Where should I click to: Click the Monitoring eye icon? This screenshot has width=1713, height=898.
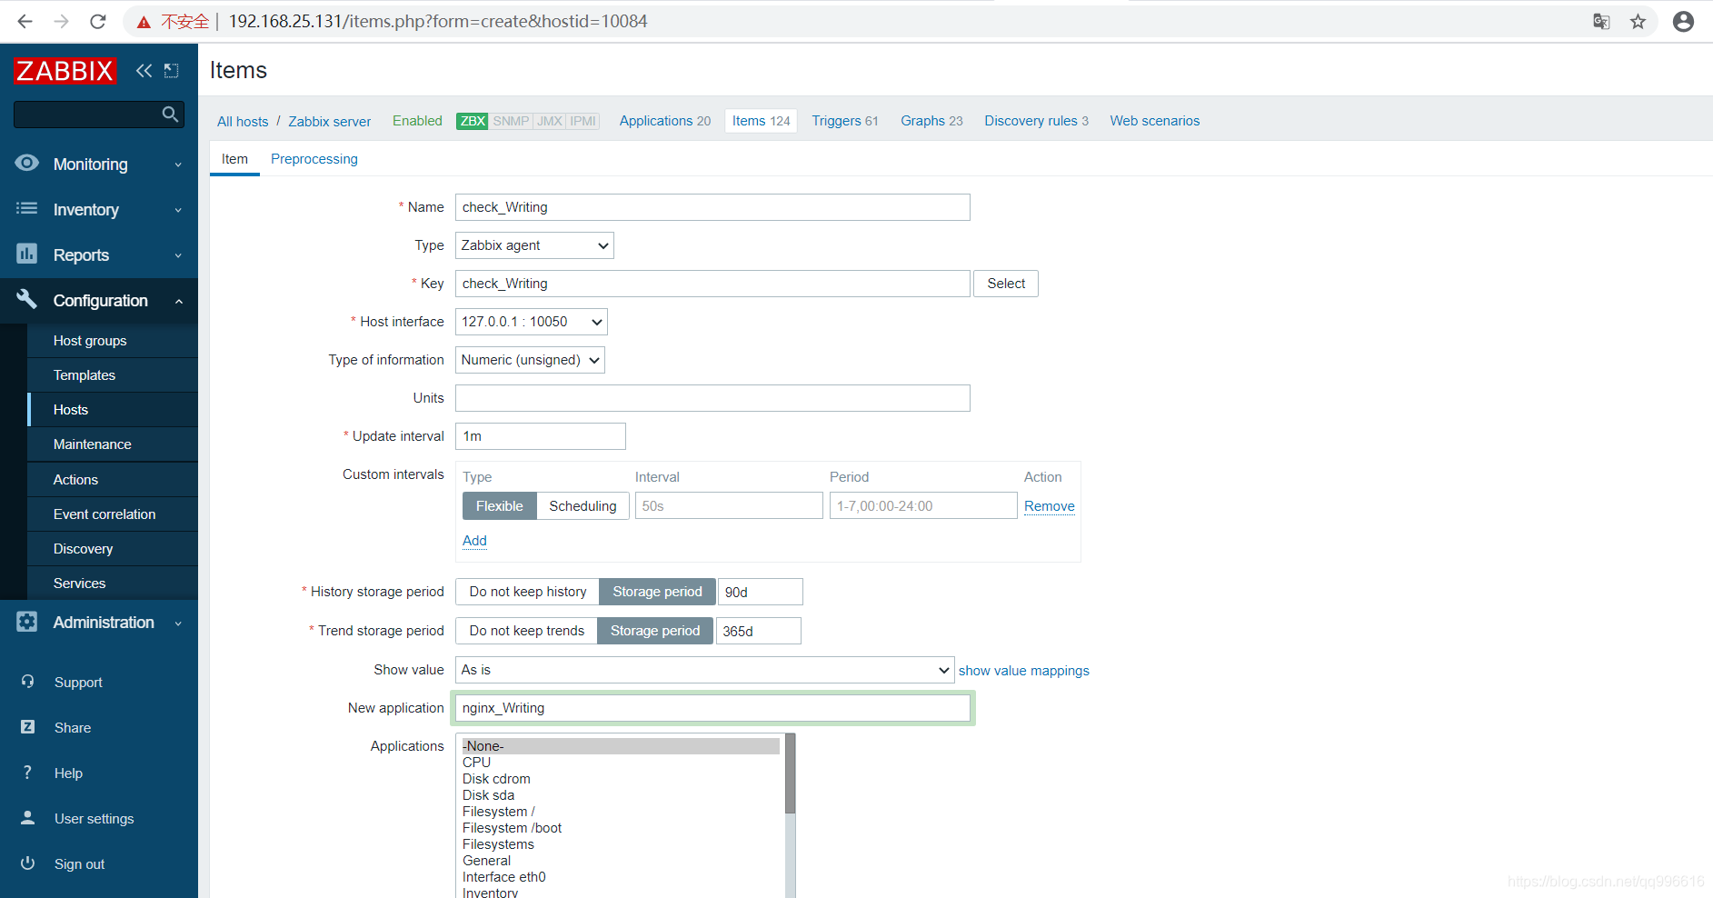pyautogui.click(x=27, y=164)
